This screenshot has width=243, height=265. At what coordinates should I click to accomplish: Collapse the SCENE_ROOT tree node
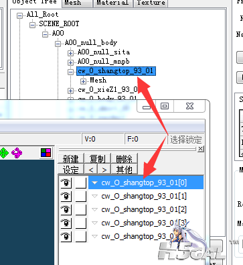[32, 25]
